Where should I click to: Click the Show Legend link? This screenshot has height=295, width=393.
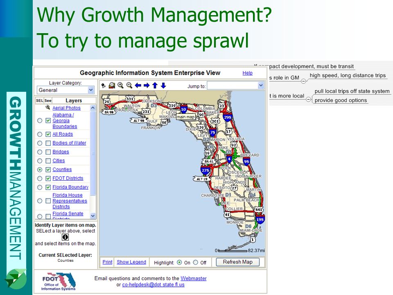[131, 262]
